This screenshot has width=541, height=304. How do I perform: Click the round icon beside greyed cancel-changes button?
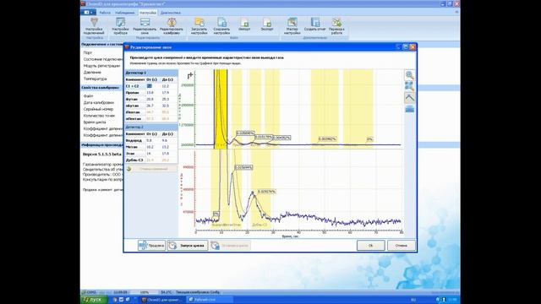(129, 169)
